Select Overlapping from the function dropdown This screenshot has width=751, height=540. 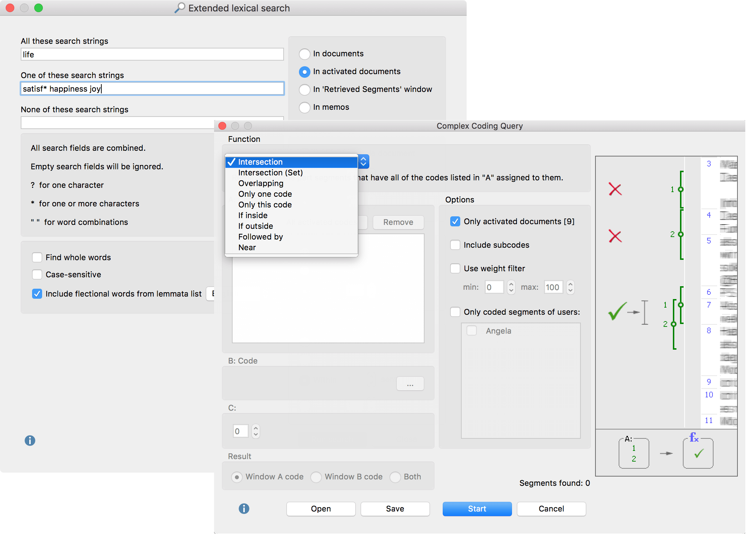click(261, 183)
